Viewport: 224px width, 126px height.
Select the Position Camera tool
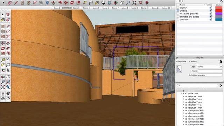[3, 94]
